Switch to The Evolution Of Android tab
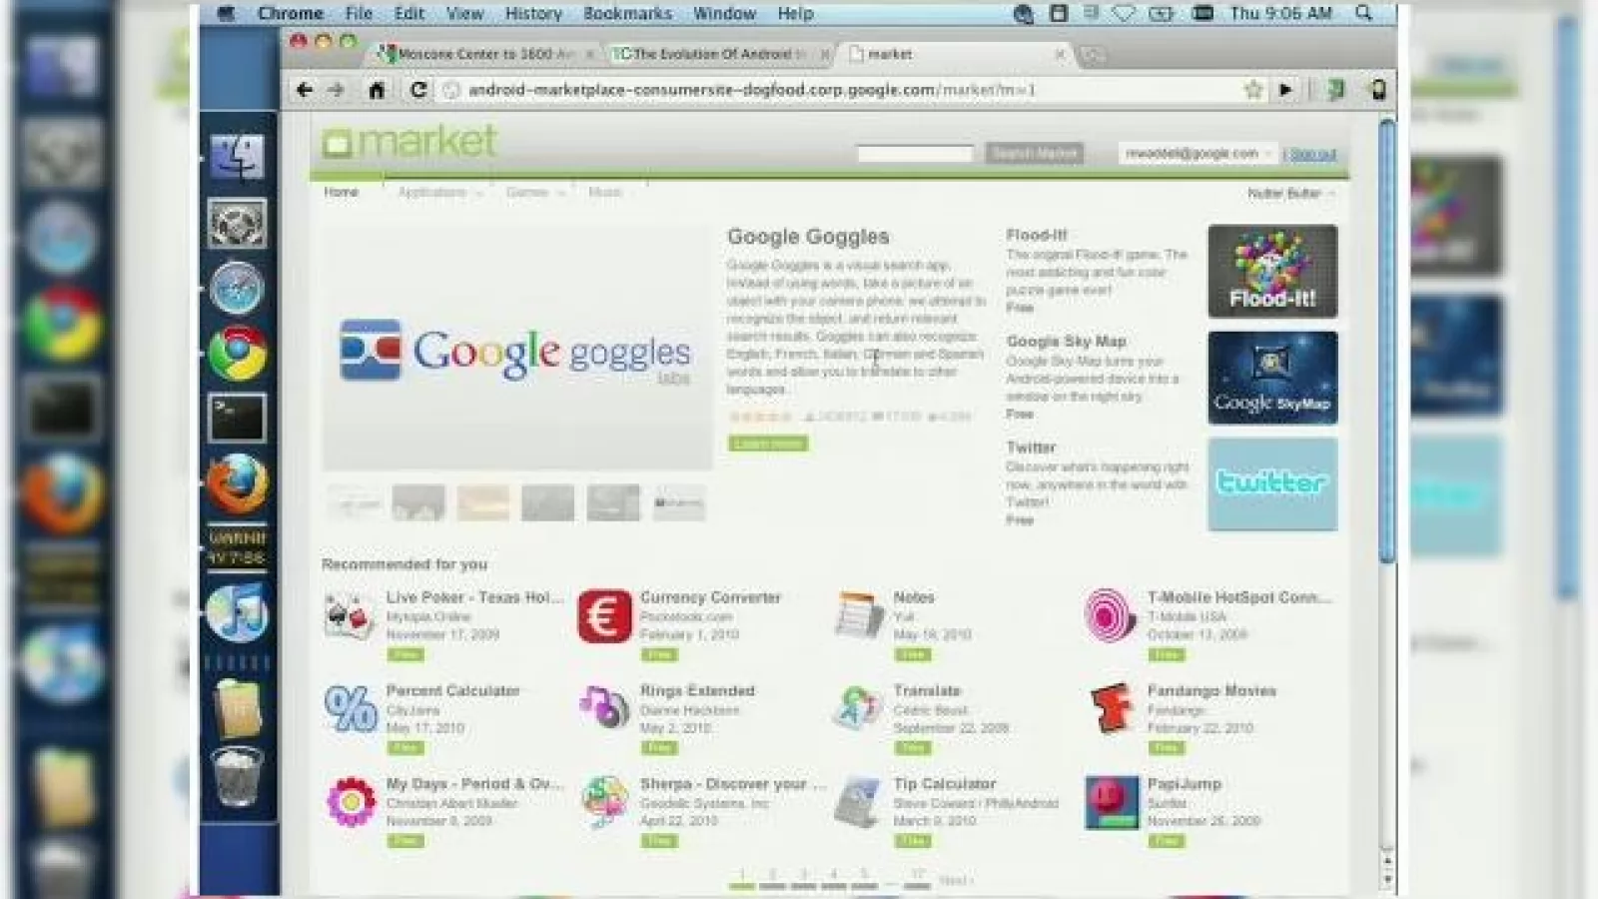 click(x=720, y=54)
